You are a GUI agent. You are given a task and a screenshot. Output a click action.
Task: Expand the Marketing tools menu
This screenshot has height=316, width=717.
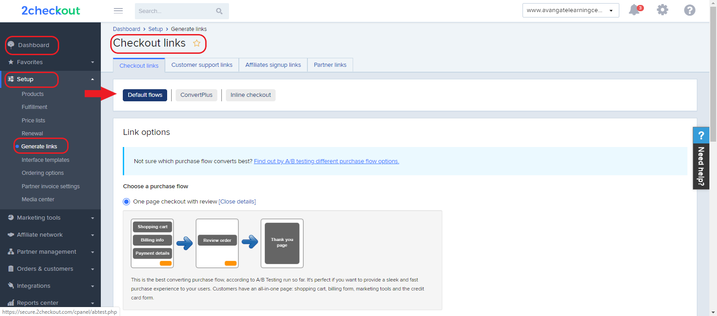[50, 218]
